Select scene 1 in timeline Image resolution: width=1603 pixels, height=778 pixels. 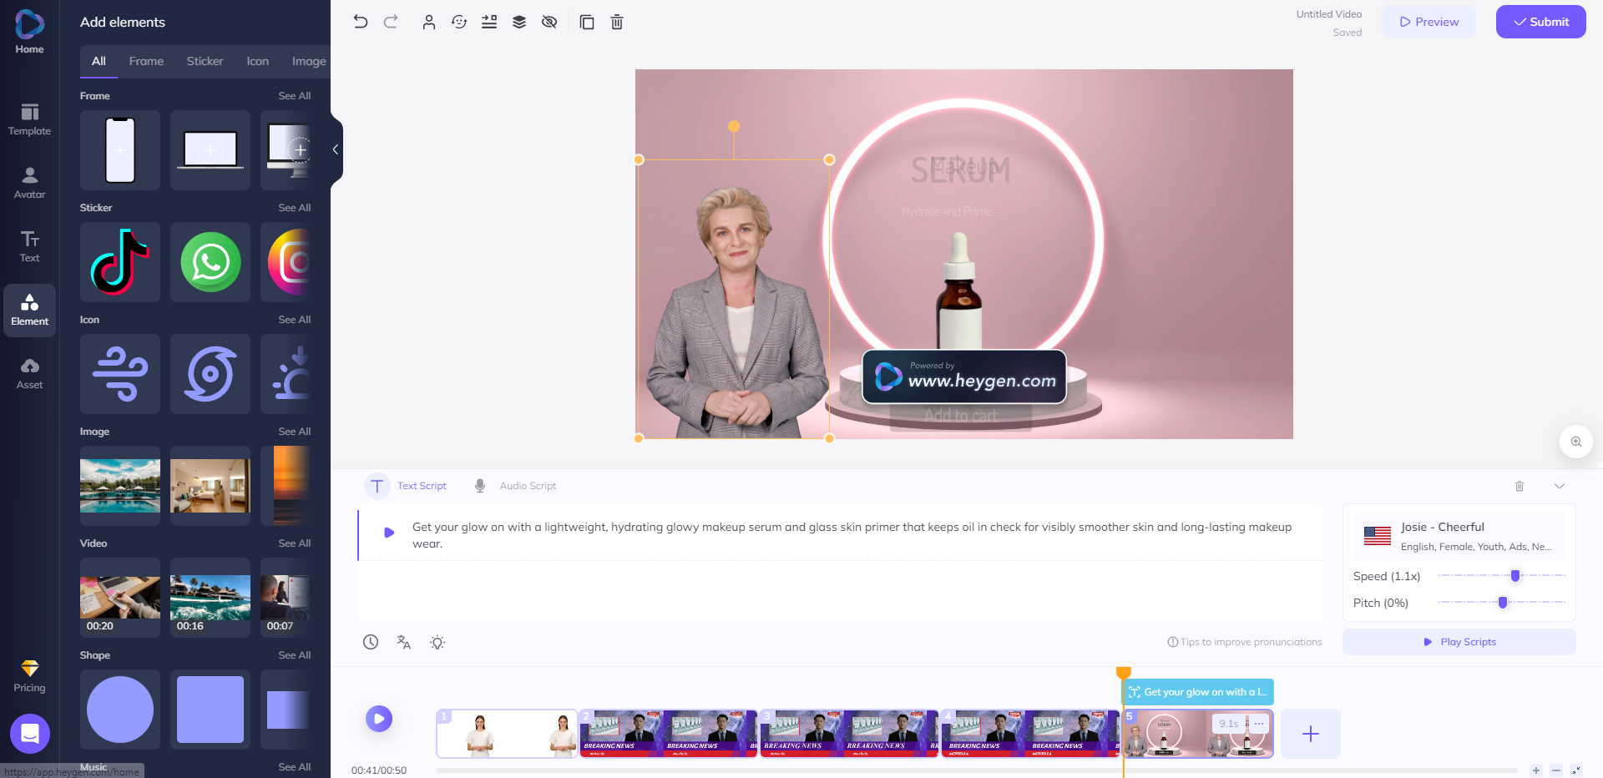507,734
